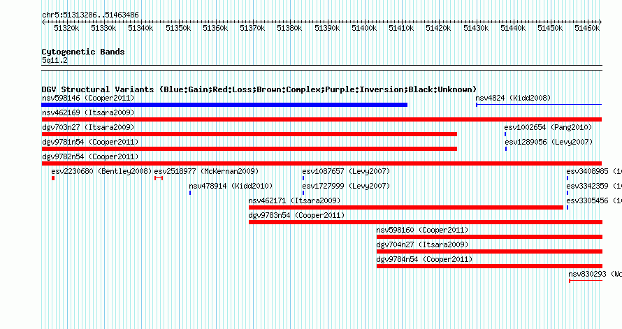The width and height of the screenshot is (622, 329).
Task: Click nsv478914 (Kidd2010) variant label
Action: pyautogui.click(x=231, y=186)
